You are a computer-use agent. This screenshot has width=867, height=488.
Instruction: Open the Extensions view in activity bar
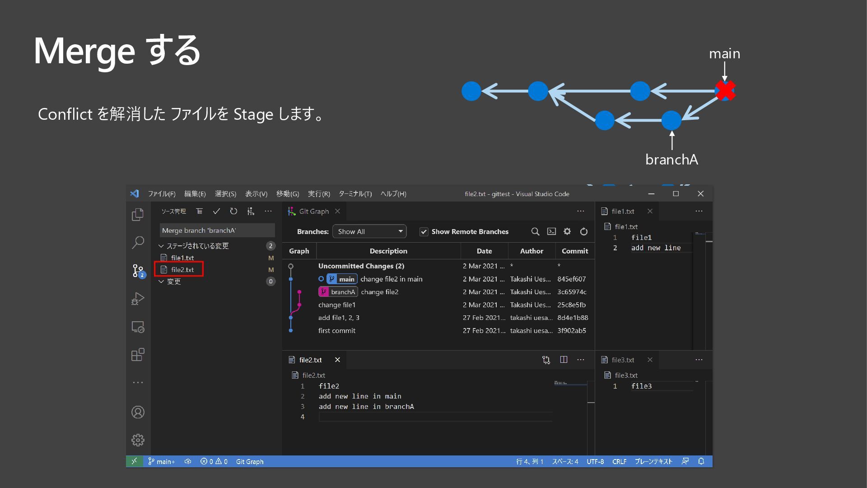click(x=138, y=355)
